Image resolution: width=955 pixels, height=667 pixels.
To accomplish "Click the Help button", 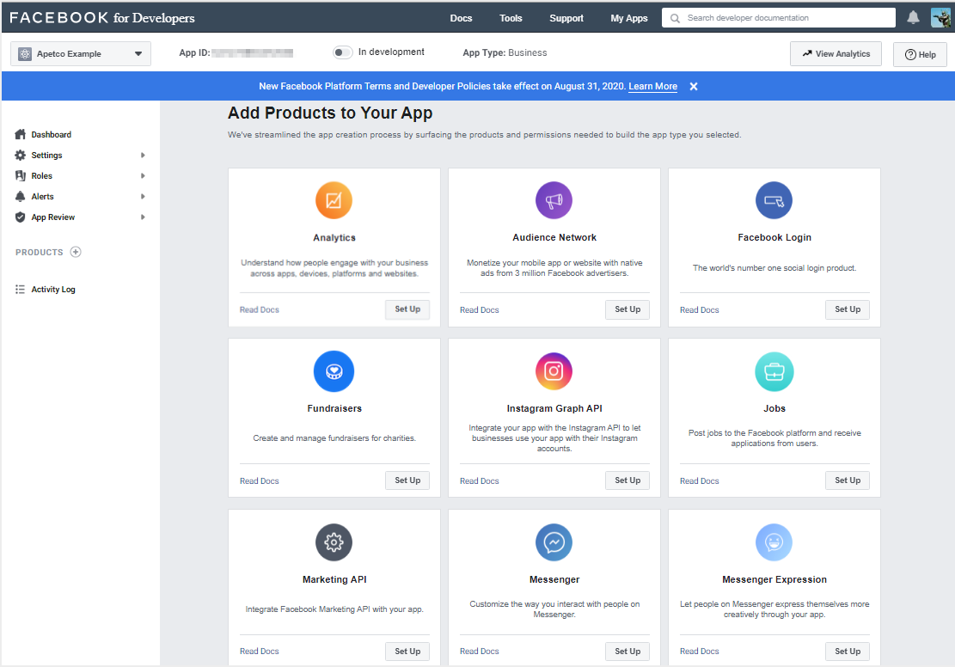I will click(x=920, y=54).
